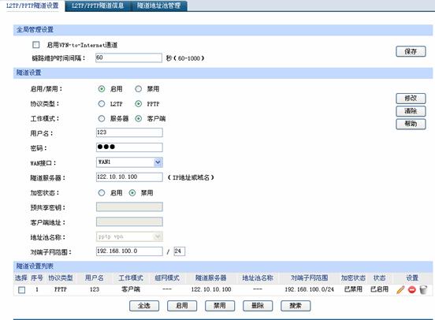The width and height of the screenshot is (435, 320).
Task: Click the trash can delete icon in row 1
Action: click(x=423, y=289)
